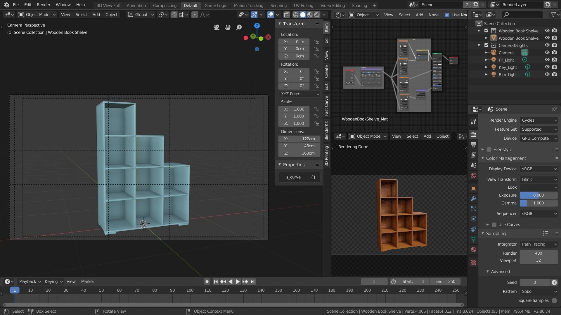The image size is (561, 315).
Task: Open Object Constraints tab icon
Action: [474, 229]
